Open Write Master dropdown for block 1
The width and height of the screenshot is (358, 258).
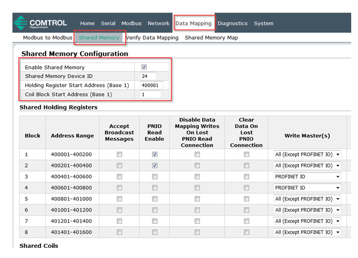pos(307,154)
